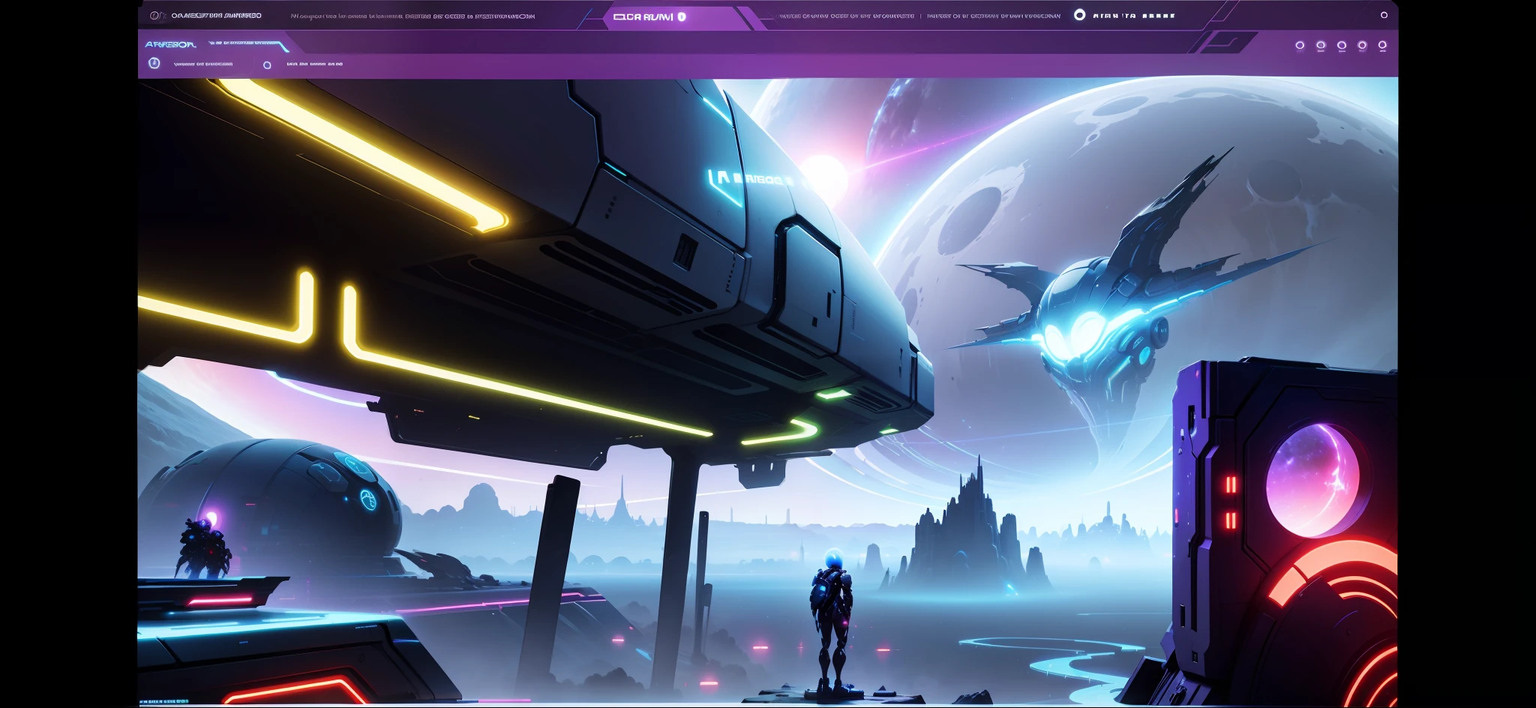Click the bold white ring icon before the spaced white label
This screenshot has height=708, width=1536.
tap(1079, 15)
